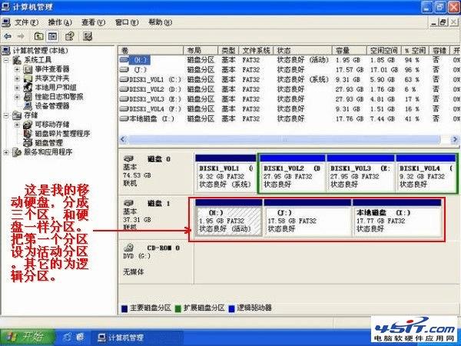Viewport: 461px width, 346px height.
Task: Select DISK1_VOL3 (E:) row in list
Action: click(290, 99)
